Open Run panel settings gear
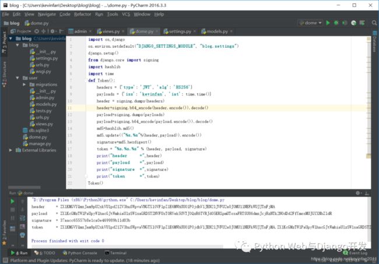 [x=358, y=193]
